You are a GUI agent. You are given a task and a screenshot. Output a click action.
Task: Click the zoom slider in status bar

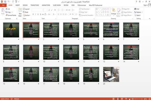coord(136,99)
